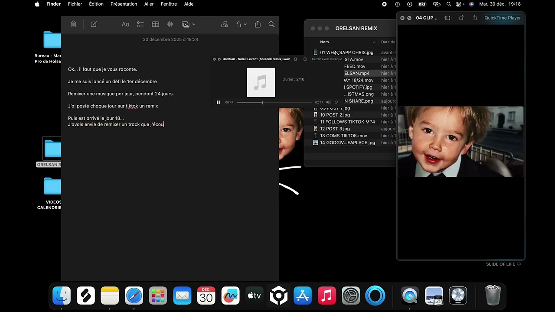Start an audio recording in Notes

coord(170,24)
